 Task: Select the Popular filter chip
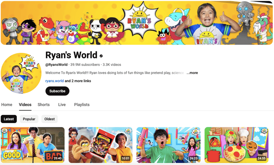pyautogui.click(x=29, y=119)
